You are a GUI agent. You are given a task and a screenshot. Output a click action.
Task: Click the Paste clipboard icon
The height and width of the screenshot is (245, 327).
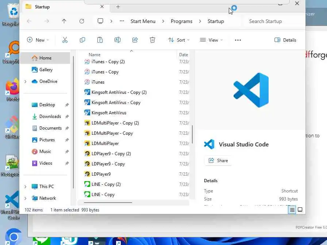pos(100,40)
